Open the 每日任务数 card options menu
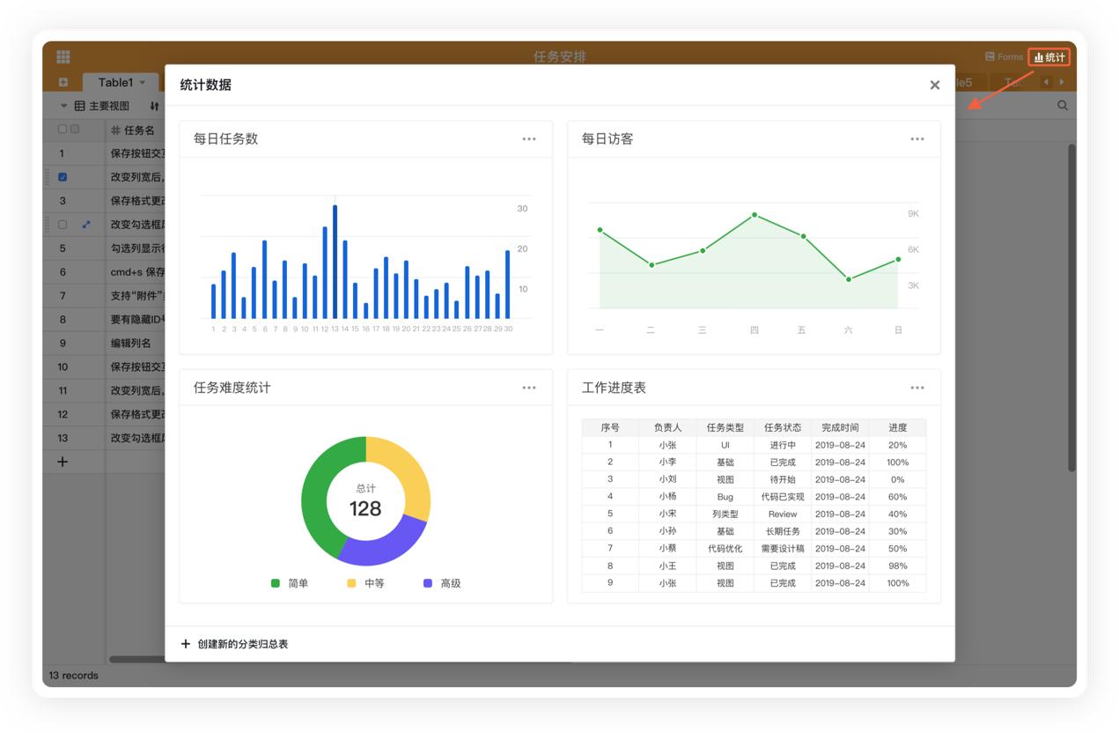 pyautogui.click(x=529, y=139)
